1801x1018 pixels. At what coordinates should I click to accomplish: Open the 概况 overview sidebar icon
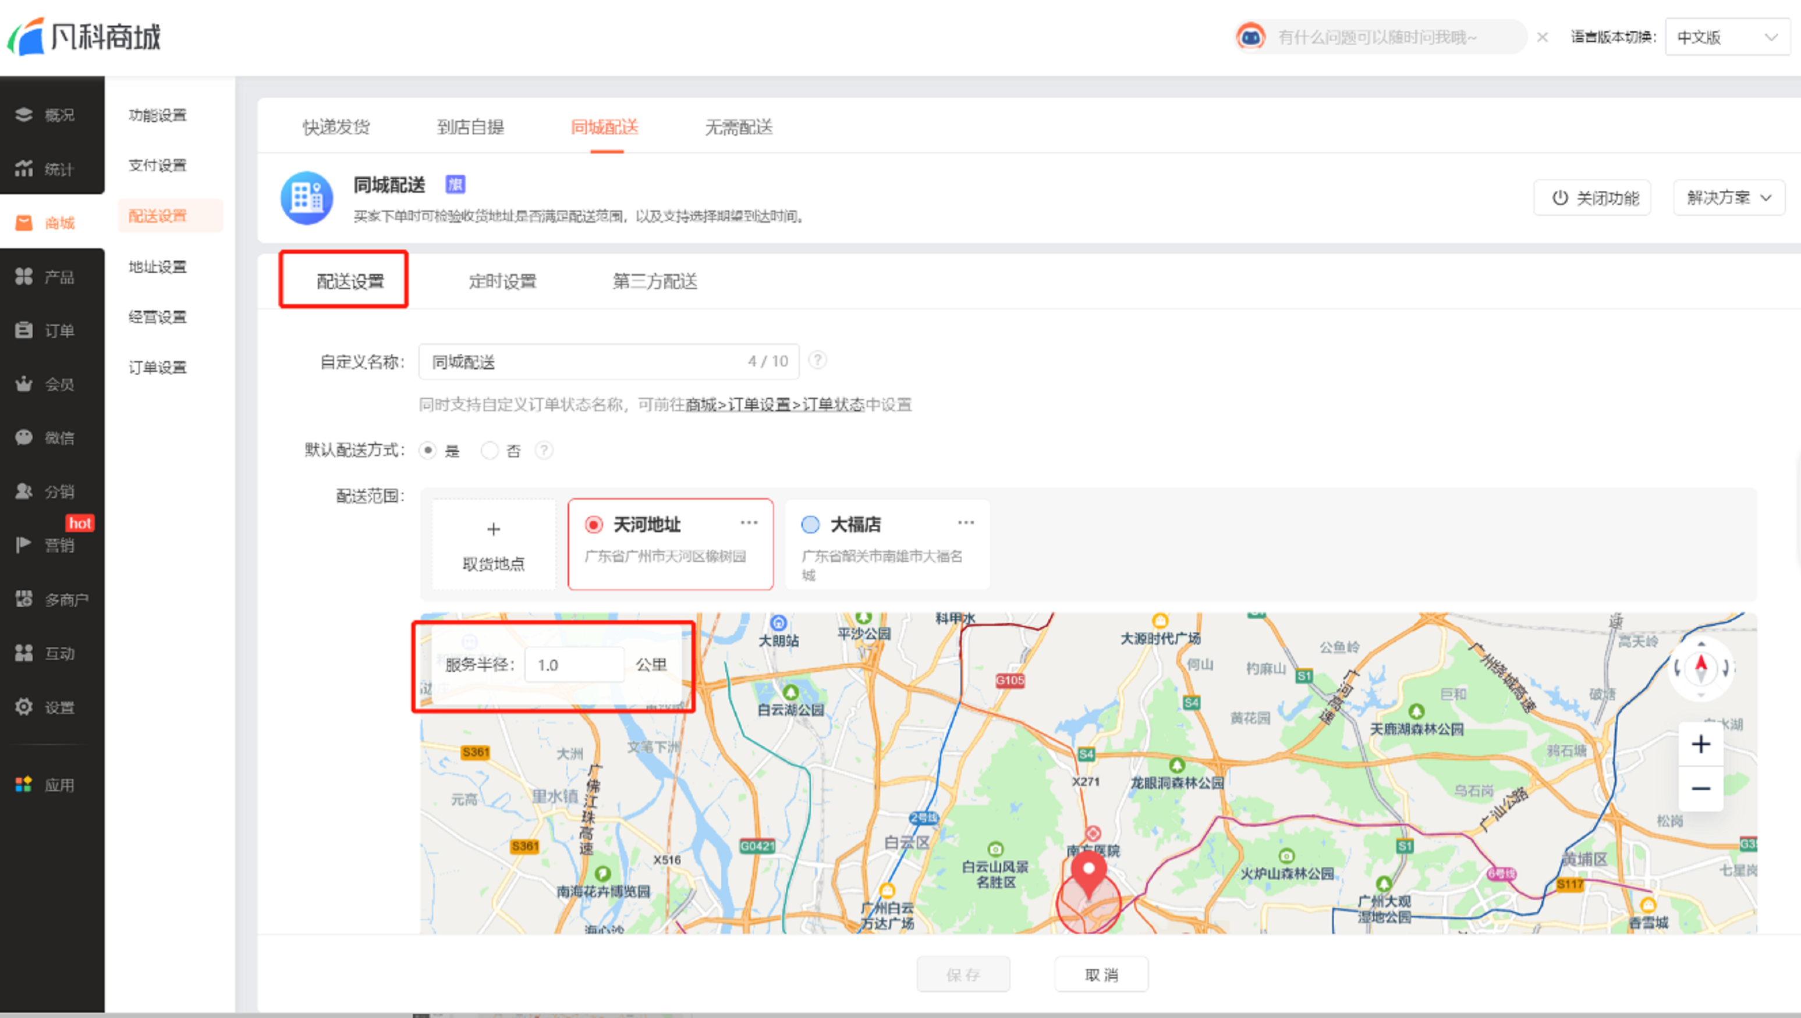24,115
